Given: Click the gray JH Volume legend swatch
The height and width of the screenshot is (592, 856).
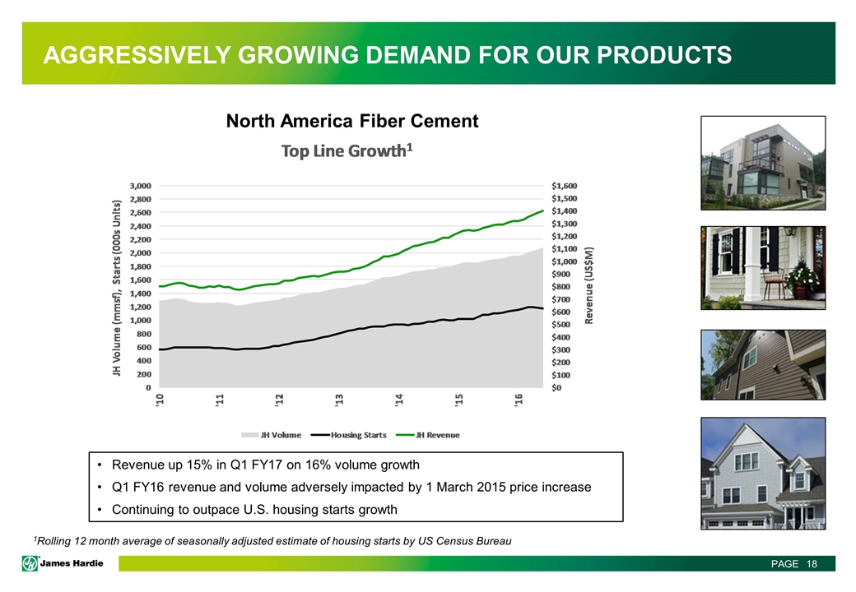Looking at the screenshot, I should (x=249, y=435).
